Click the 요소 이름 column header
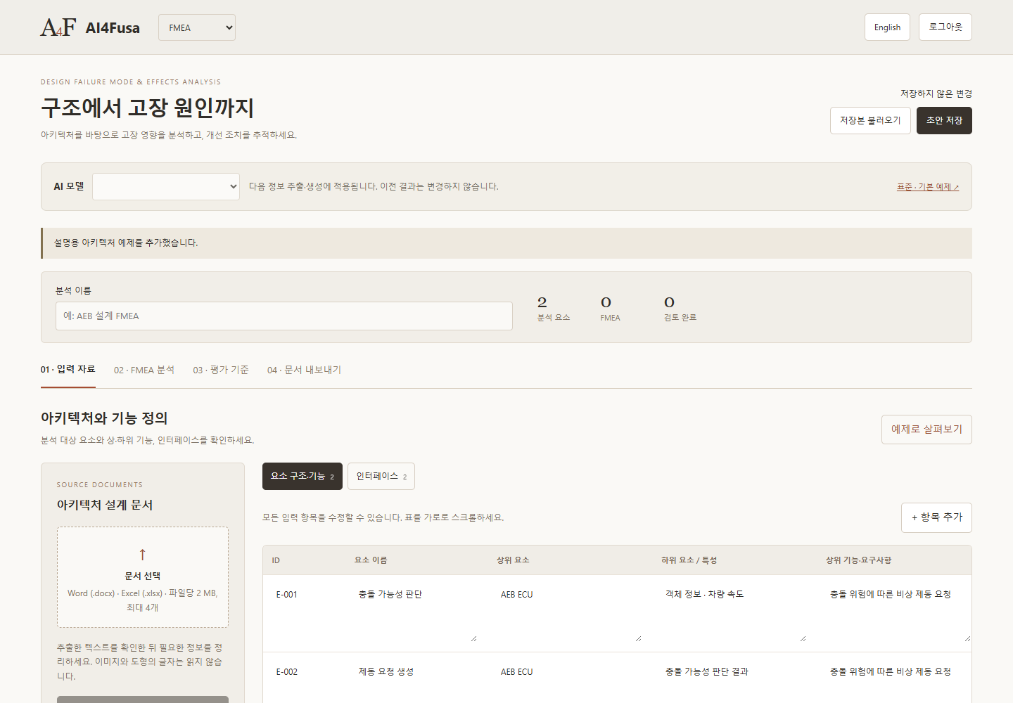The width and height of the screenshot is (1013, 703). (x=371, y=560)
